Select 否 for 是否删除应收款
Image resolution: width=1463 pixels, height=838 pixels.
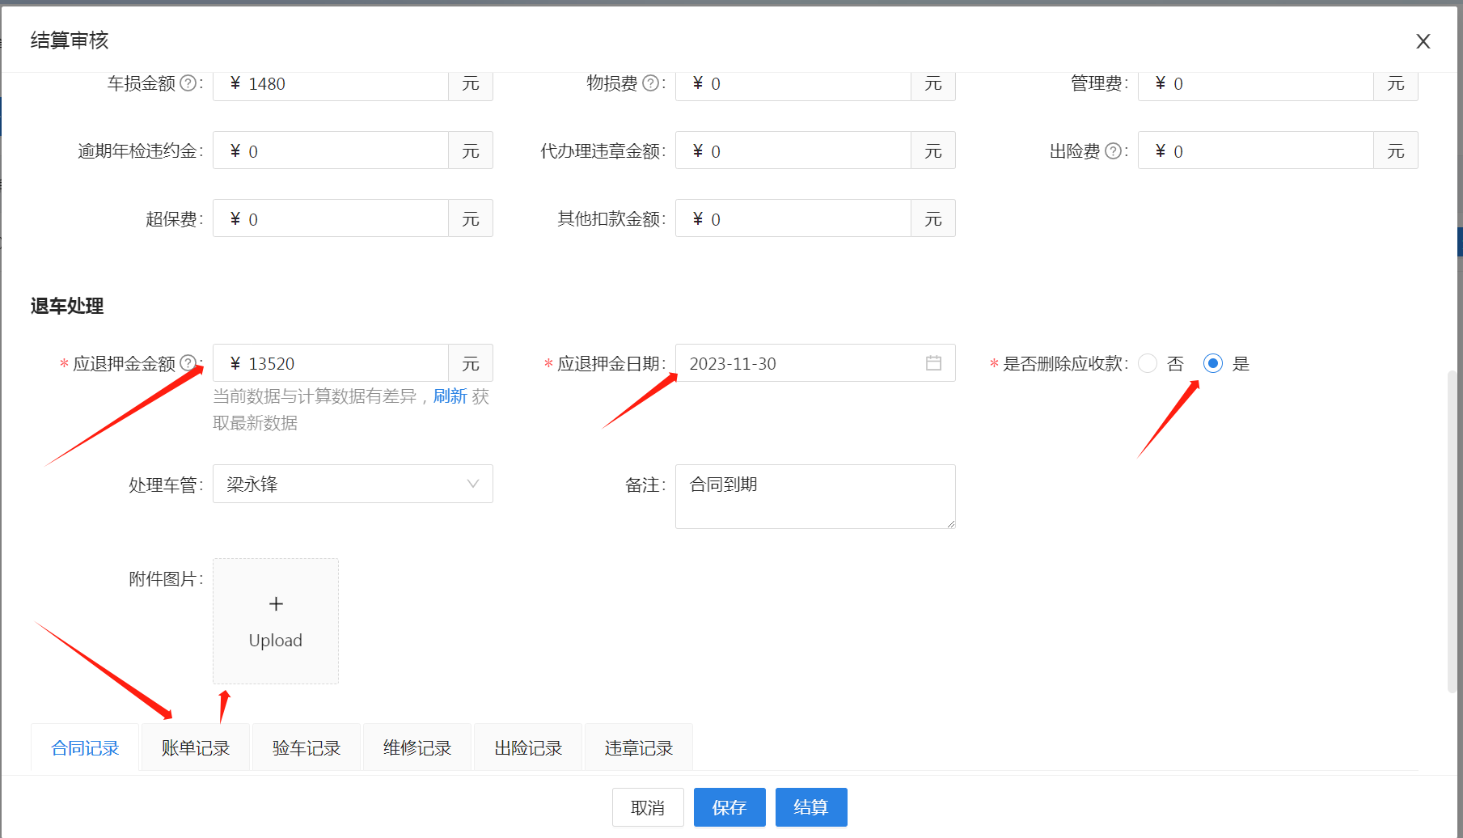1148,364
